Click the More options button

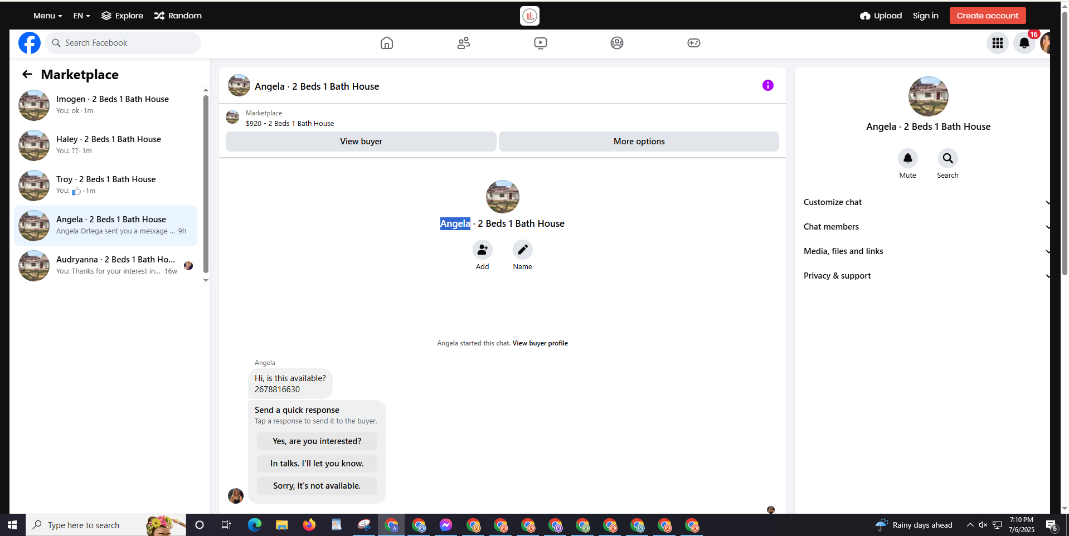[x=639, y=142]
